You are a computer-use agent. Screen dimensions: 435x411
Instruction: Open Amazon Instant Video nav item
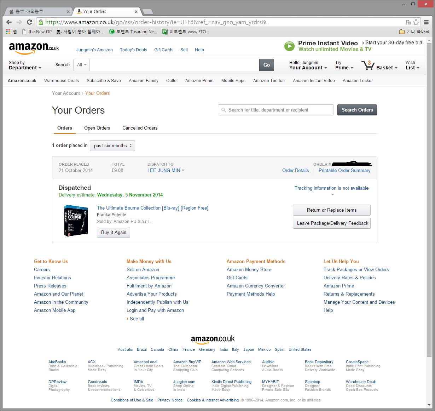pyautogui.click(x=314, y=81)
